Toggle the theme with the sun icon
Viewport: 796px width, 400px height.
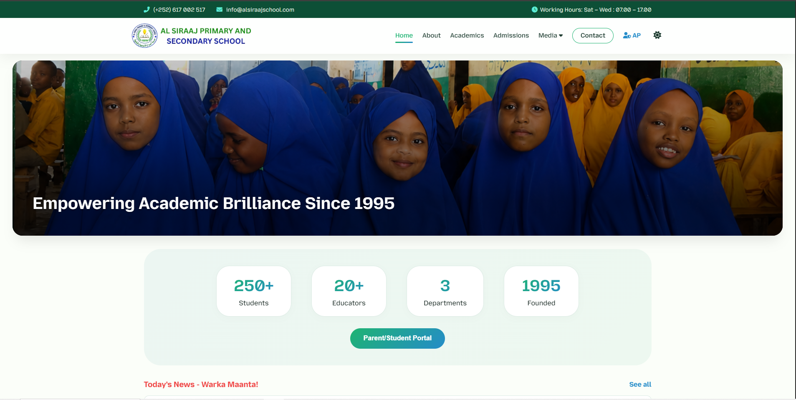[x=657, y=35]
